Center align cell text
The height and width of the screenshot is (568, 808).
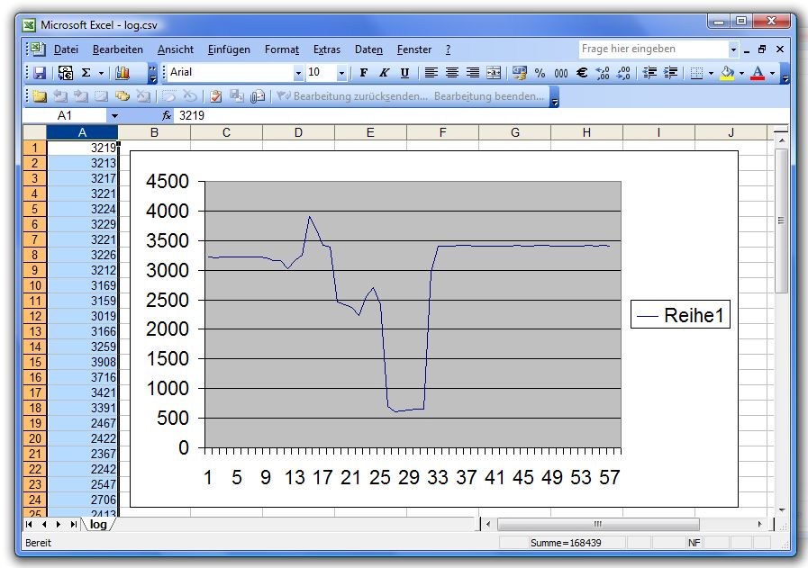pyautogui.click(x=452, y=73)
